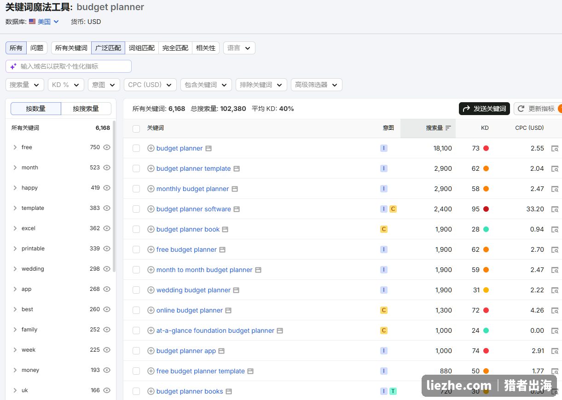Select the 问题 tab

(37, 48)
